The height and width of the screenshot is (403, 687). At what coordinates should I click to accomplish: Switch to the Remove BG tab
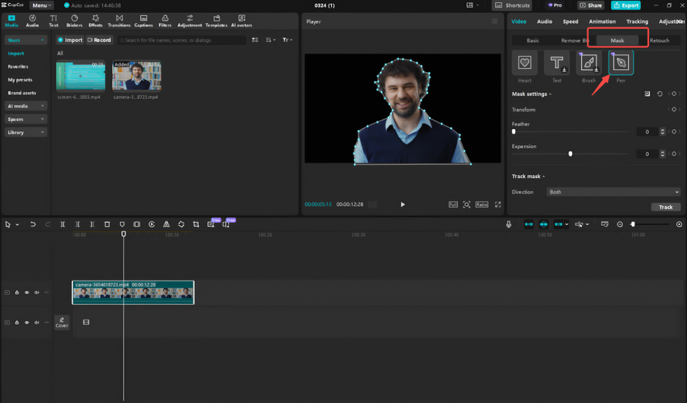(577, 40)
